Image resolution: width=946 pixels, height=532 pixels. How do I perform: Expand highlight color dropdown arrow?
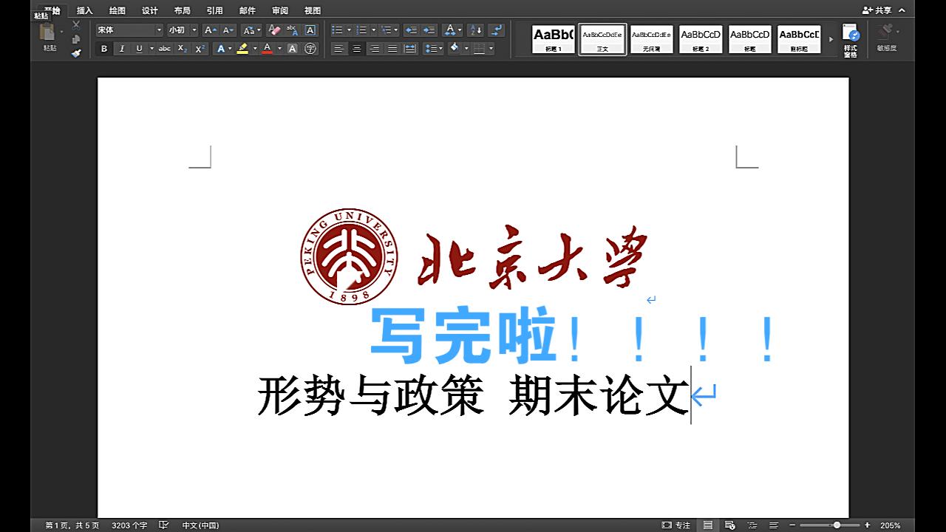click(x=255, y=49)
